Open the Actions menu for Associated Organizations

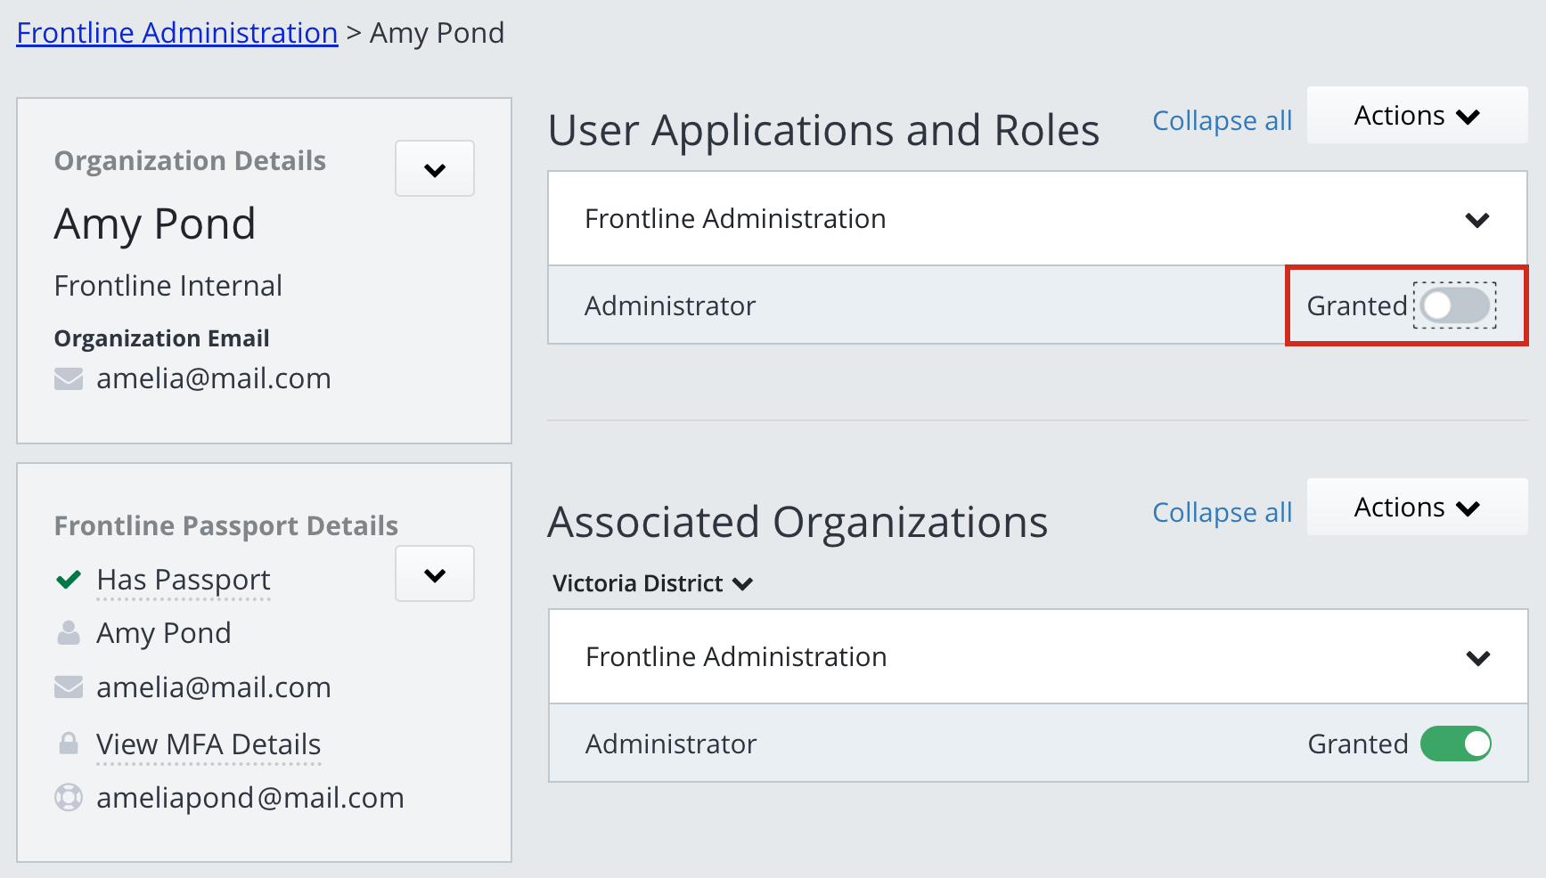pyautogui.click(x=1417, y=508)
